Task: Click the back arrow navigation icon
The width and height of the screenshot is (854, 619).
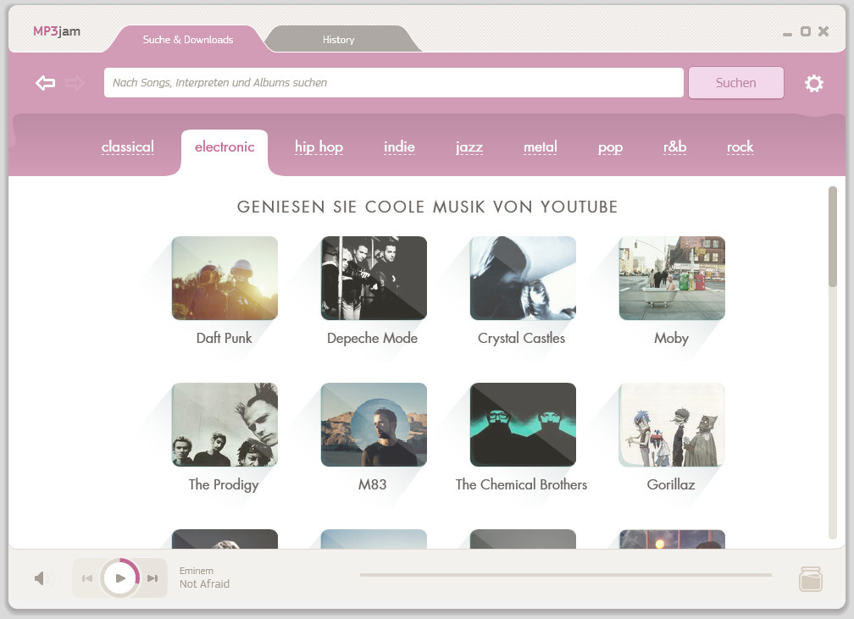Action: click(45, 83)
